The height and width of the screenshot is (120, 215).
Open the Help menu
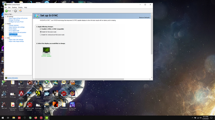pyautogui.click(x=26, y=7)
